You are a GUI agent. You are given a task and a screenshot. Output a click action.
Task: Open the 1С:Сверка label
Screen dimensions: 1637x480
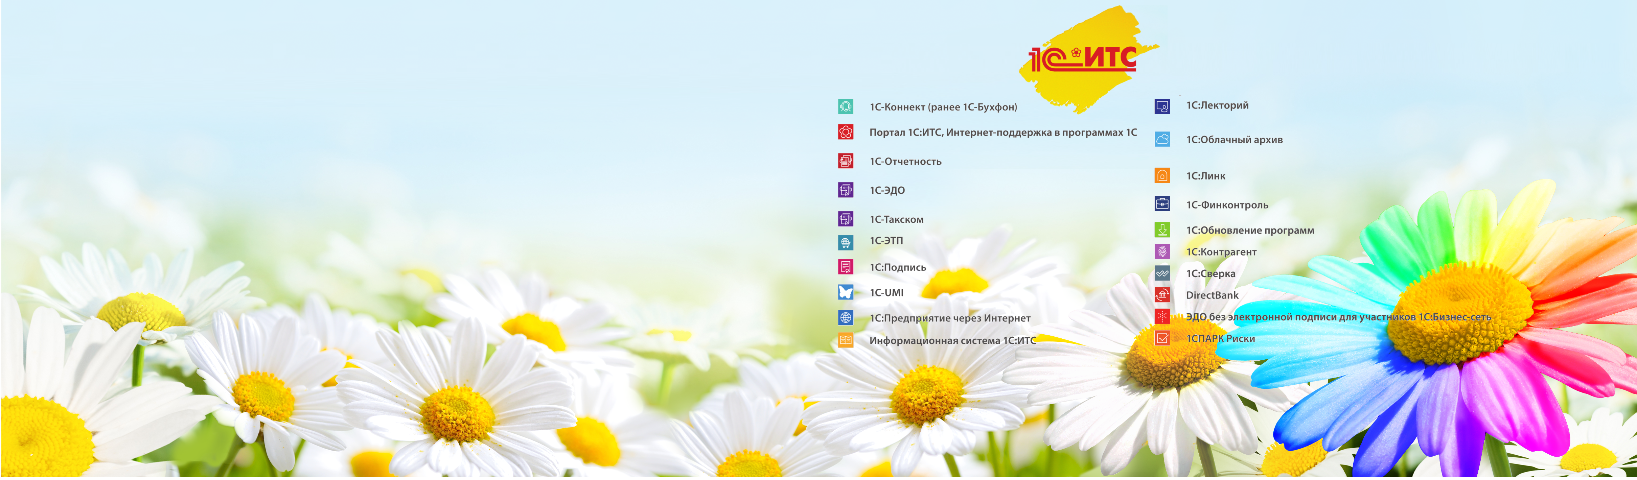click(1211, 274)
